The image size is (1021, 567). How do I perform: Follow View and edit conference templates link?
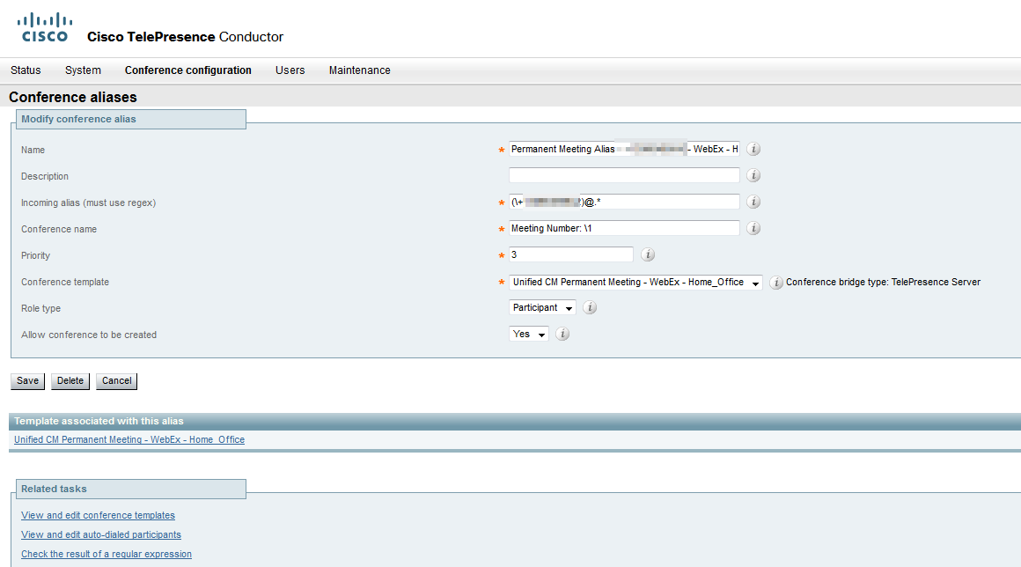point(98,515)
